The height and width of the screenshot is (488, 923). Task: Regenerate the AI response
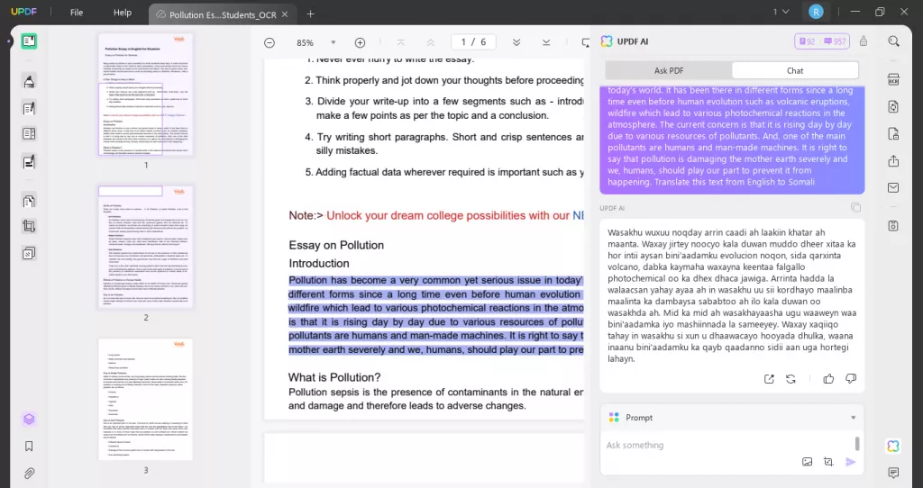[x=790, y=379]
